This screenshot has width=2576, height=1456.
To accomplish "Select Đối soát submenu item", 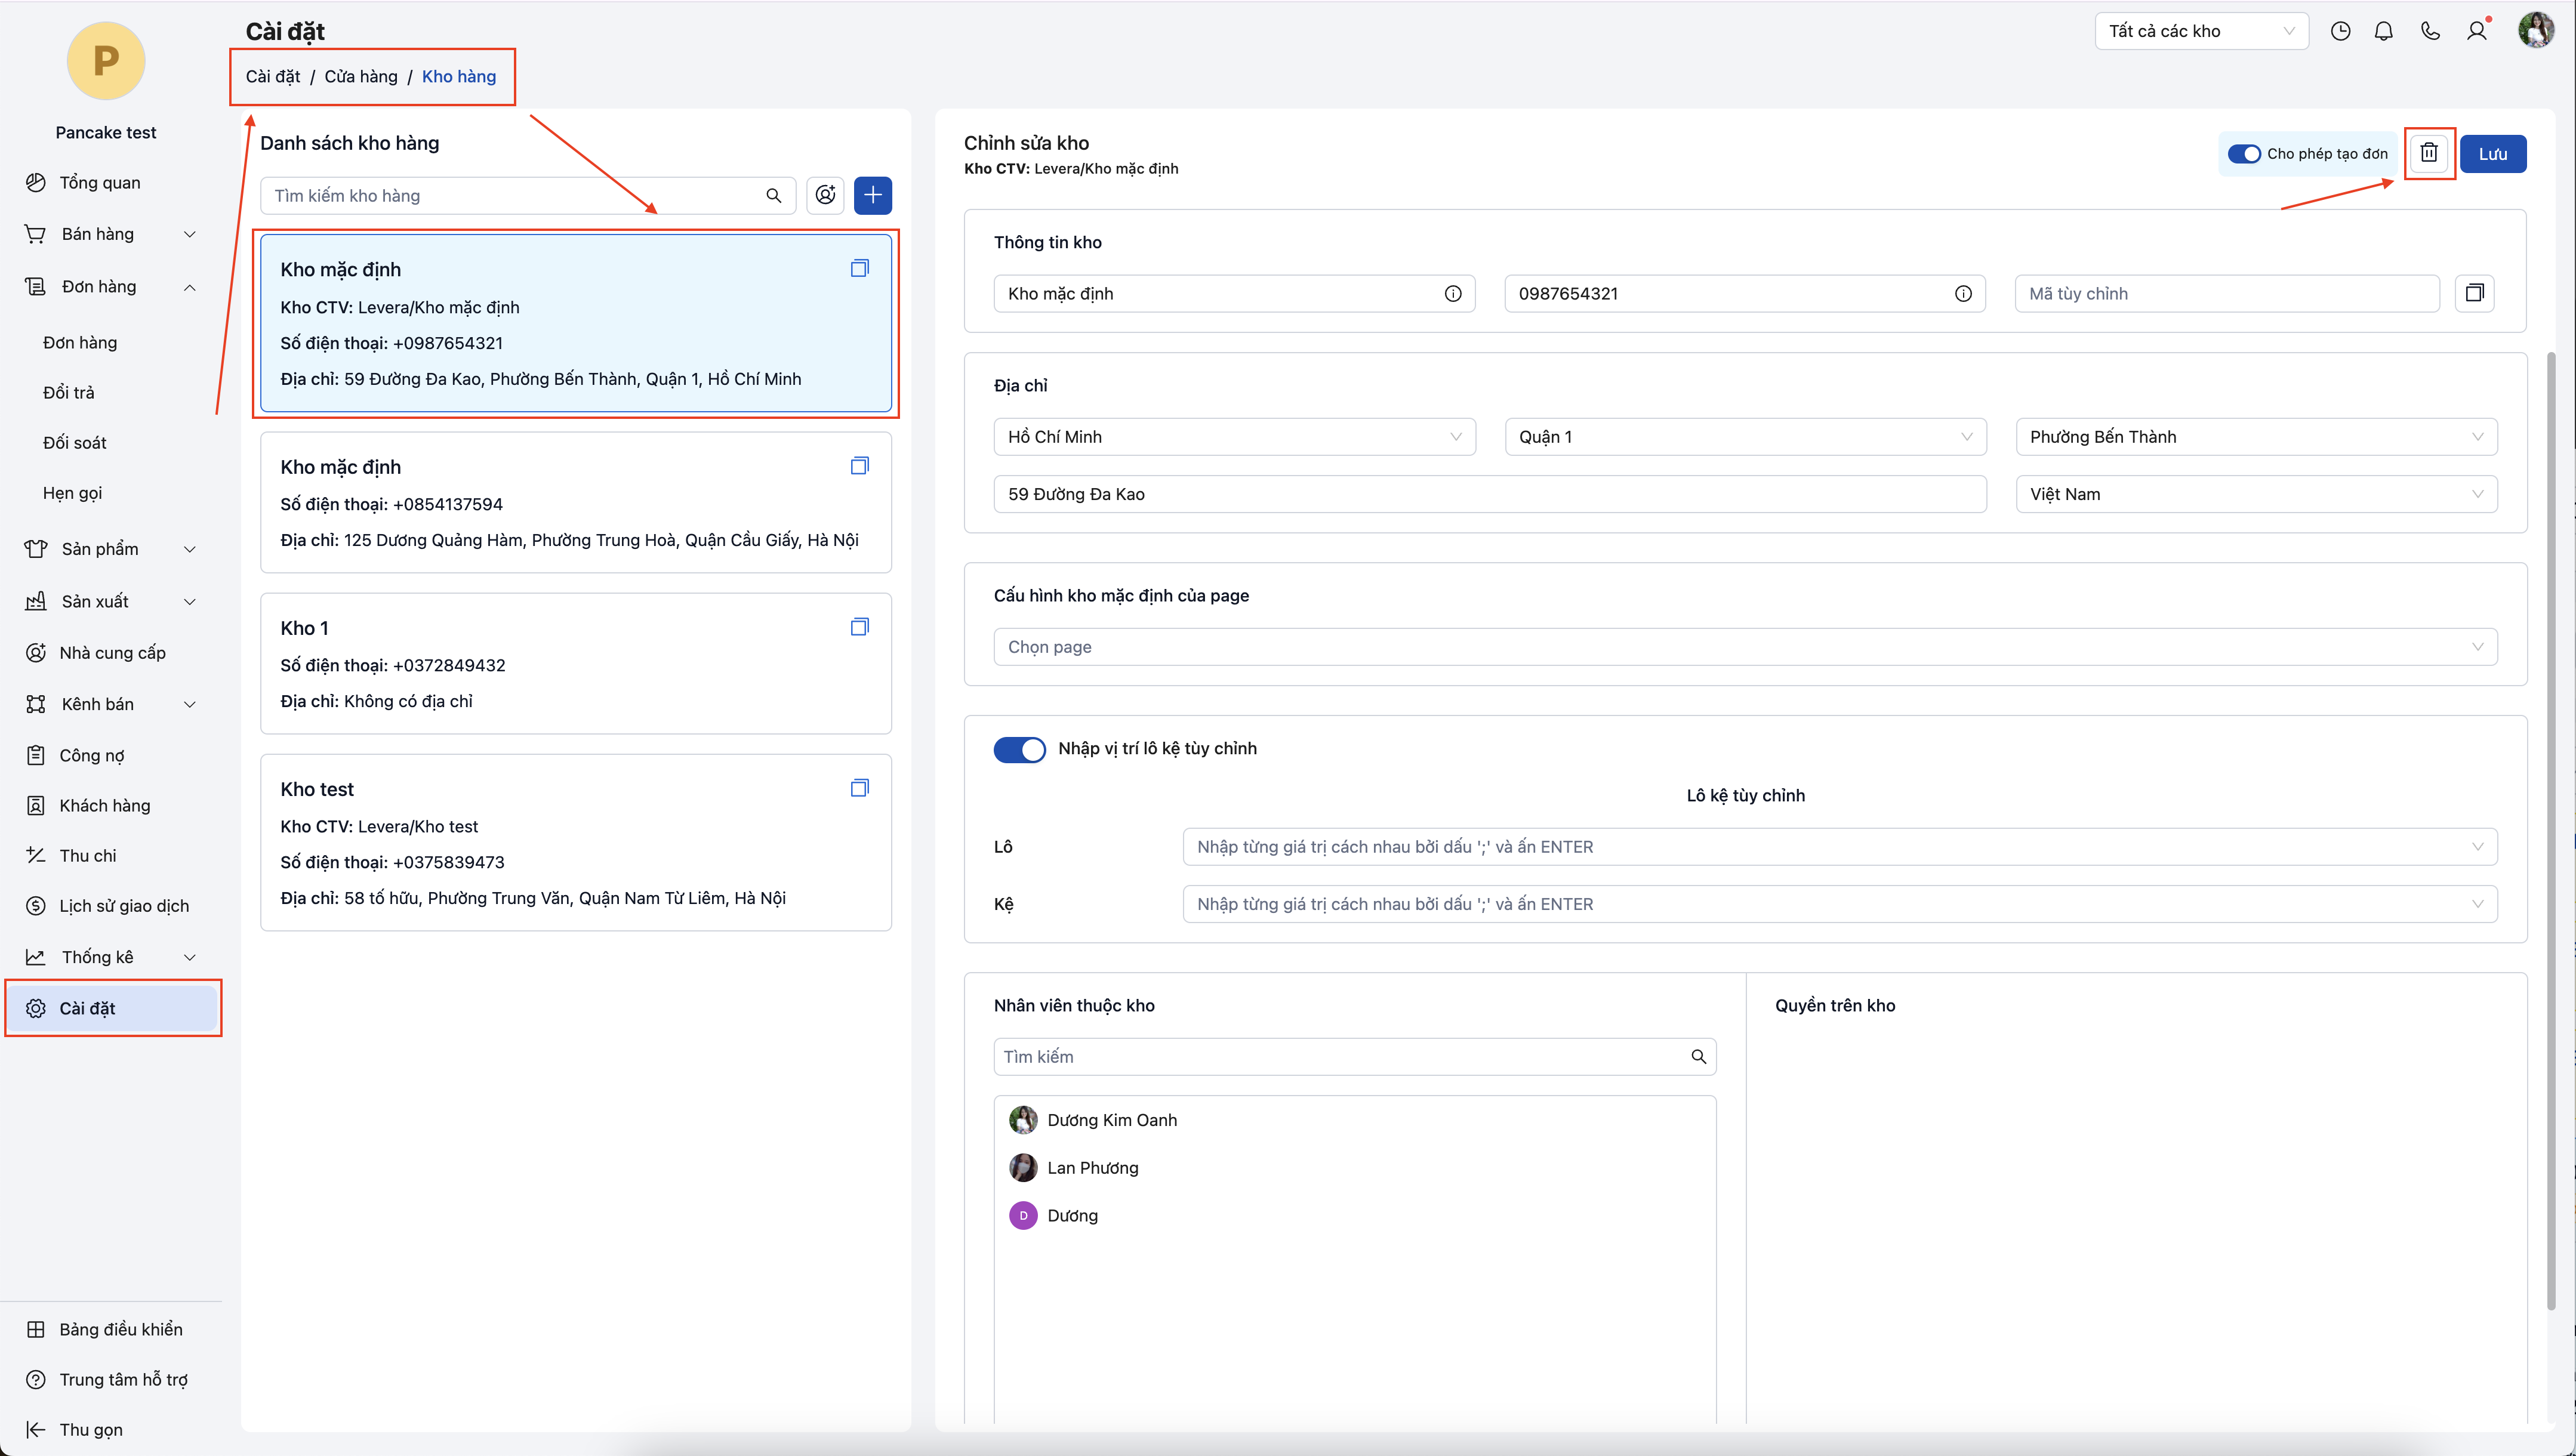I will pos(75,443).
